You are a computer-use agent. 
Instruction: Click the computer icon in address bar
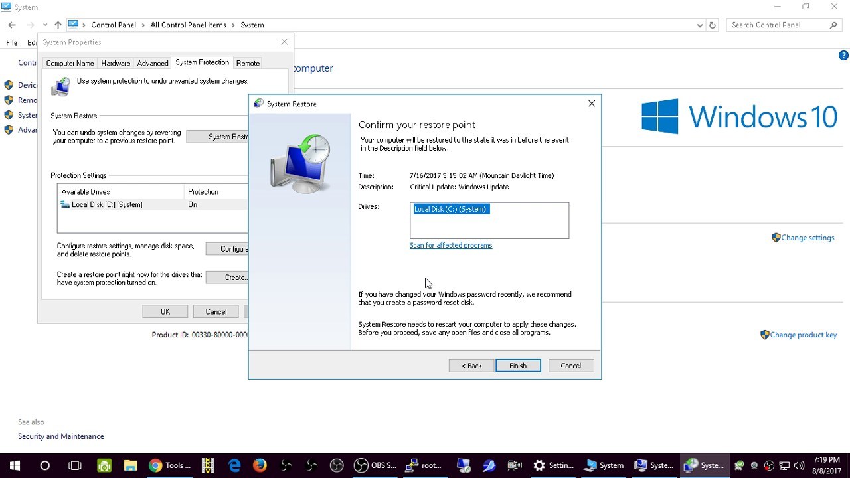pyautogui.click(x=73, y=25)
